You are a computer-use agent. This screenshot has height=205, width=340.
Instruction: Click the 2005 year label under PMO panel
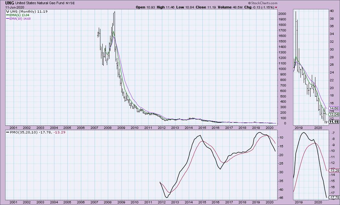pos(67,202)
